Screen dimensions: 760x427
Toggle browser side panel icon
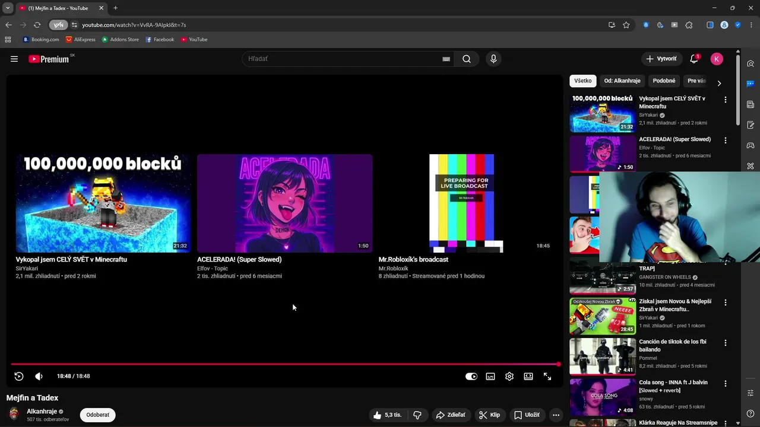coord(710,25)
